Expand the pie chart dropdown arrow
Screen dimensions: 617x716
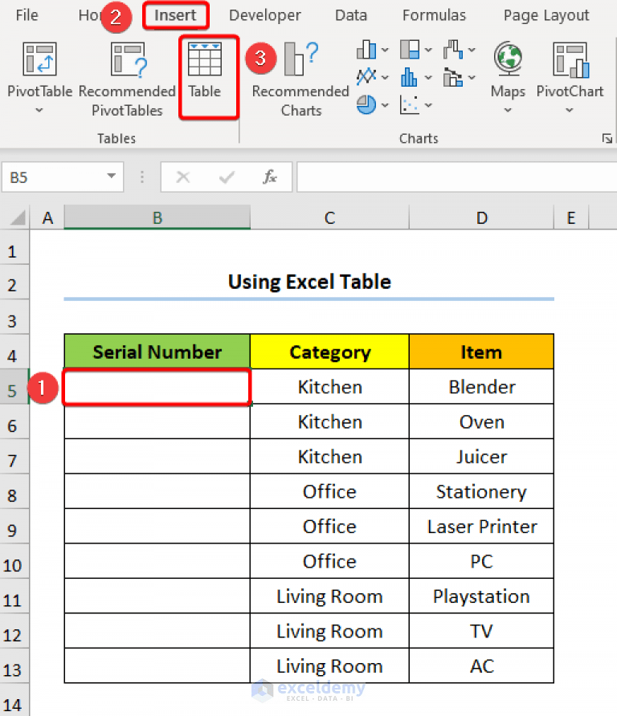[x=385, y=105]
